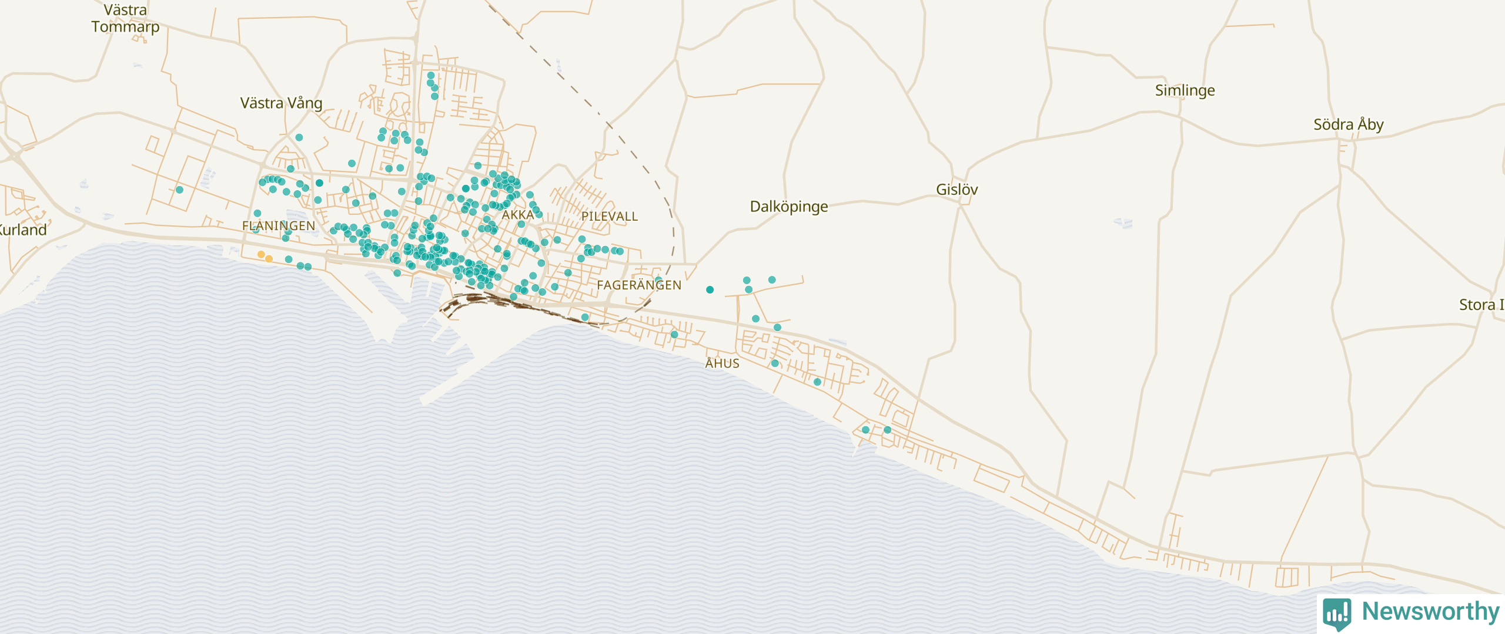Select the Västra Vång label
Viewport: 1505px width, 634px height.
pos(281,103)
